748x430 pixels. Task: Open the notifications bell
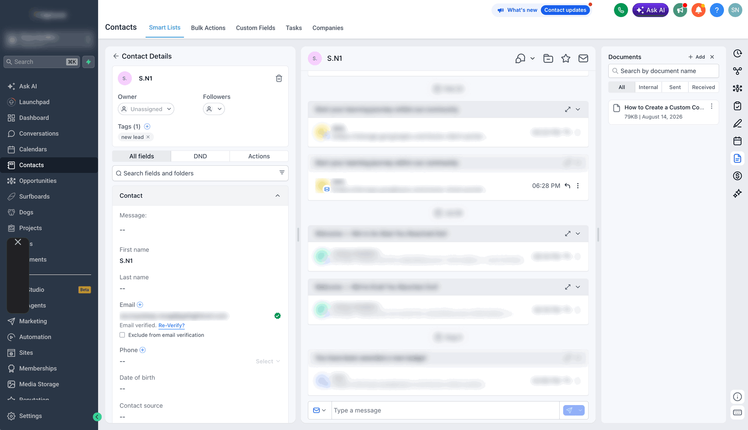point(698,10)
